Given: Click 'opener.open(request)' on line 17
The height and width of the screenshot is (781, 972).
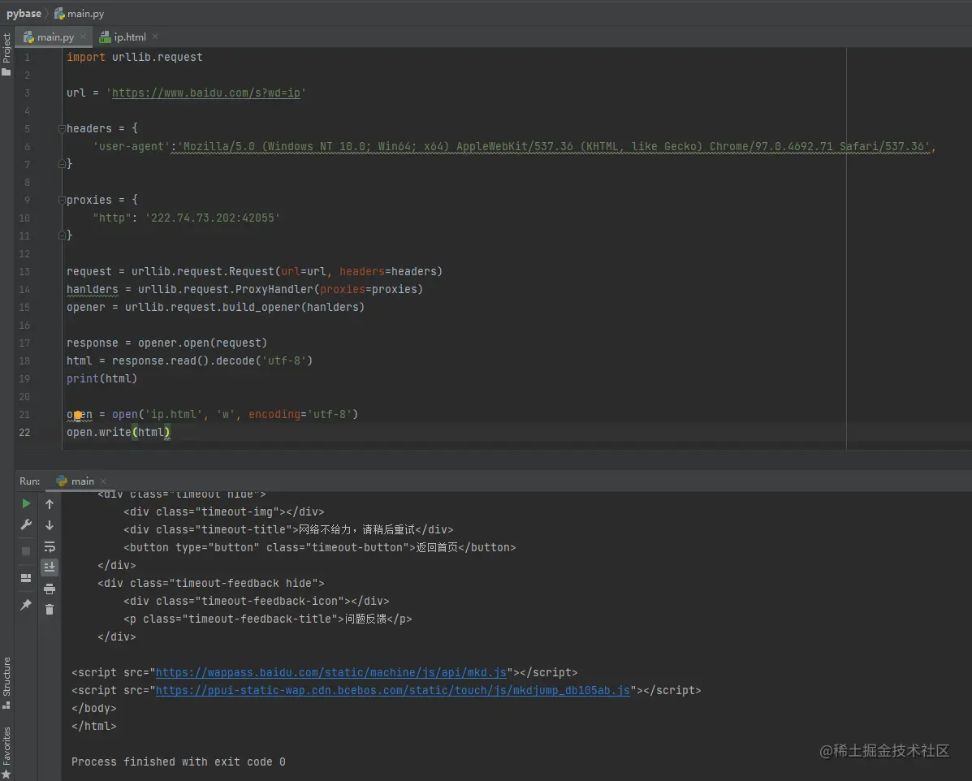Looking at the screenshot, I should [x=203, y=343].
